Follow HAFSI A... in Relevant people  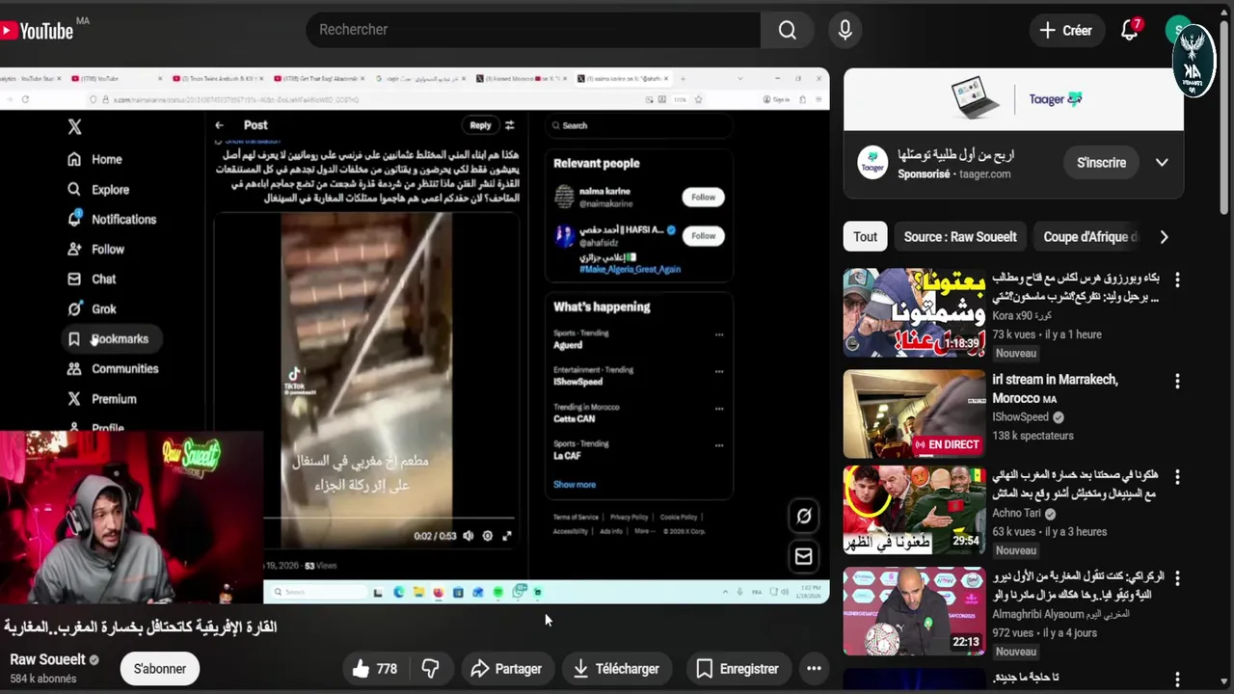(703, 235)
